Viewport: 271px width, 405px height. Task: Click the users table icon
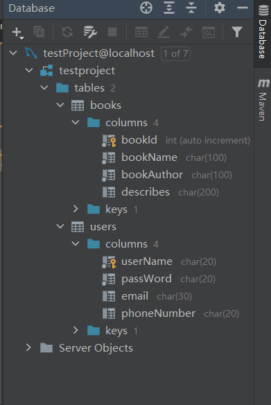pyautogui.click(x=78, y=227)
